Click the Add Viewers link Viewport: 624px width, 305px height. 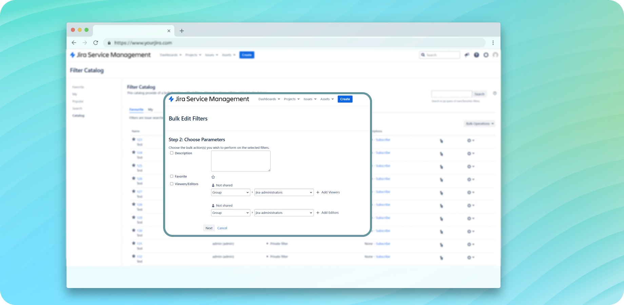tap(330, 192)
